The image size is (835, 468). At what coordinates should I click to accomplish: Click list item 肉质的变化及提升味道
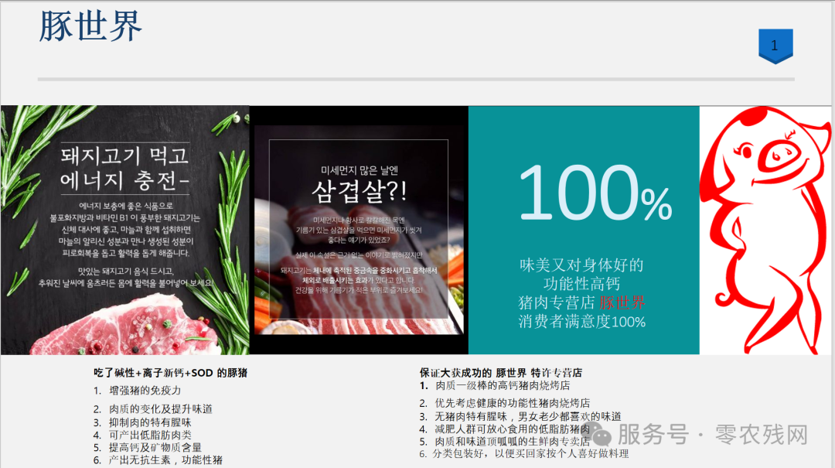tap(153, 409)
